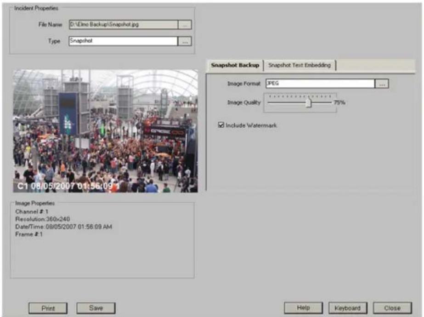Click the 75% image quality value
This screenshot has height=317, width=424.
(339, 102)
